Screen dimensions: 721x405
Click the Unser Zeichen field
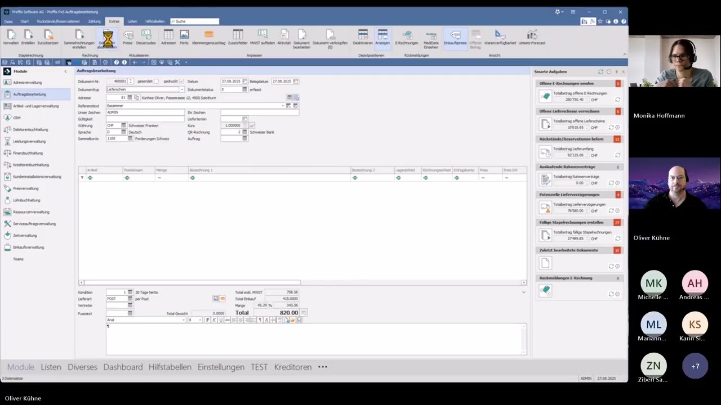[x=145, y=112]
